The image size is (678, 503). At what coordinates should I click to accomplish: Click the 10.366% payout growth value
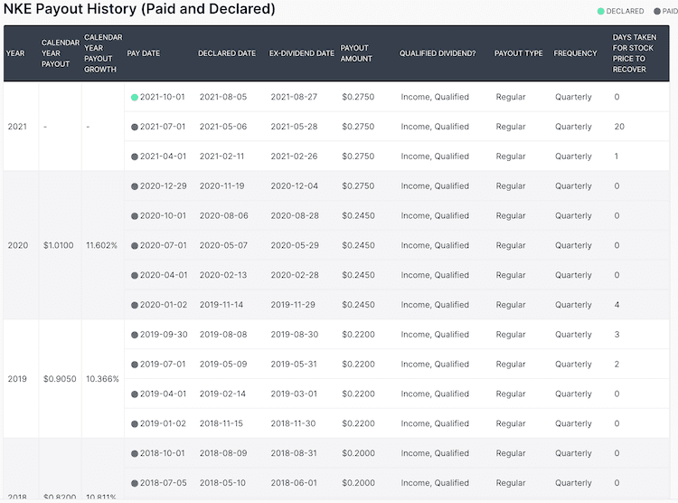(102, 379)
